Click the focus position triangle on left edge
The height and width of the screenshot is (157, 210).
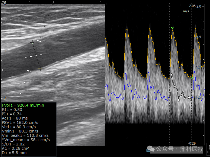coord(3,70)
